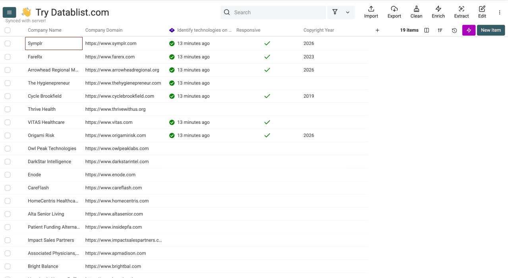Toggle the split column view icon
Viewport: 508px width, 278px height.
coord(426,30)
